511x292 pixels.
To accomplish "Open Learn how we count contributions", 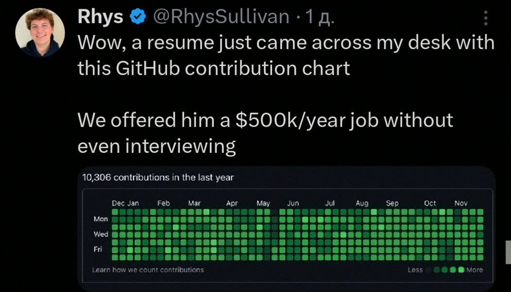I will (148, 270).
